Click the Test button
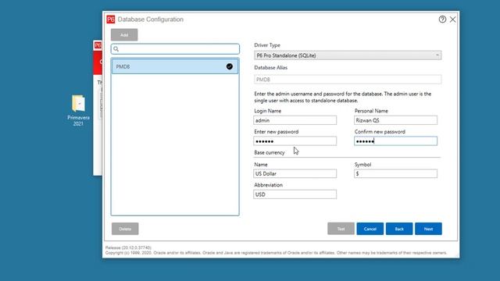This screenshot has width=500, height=281. pyautogui.click(x=341, y=229)
